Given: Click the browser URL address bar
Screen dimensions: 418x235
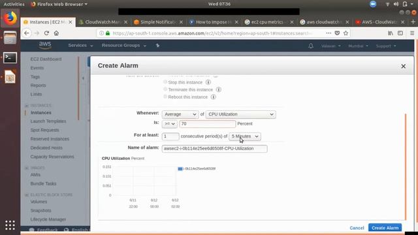Looking at the screenshot, I should 212,33.
